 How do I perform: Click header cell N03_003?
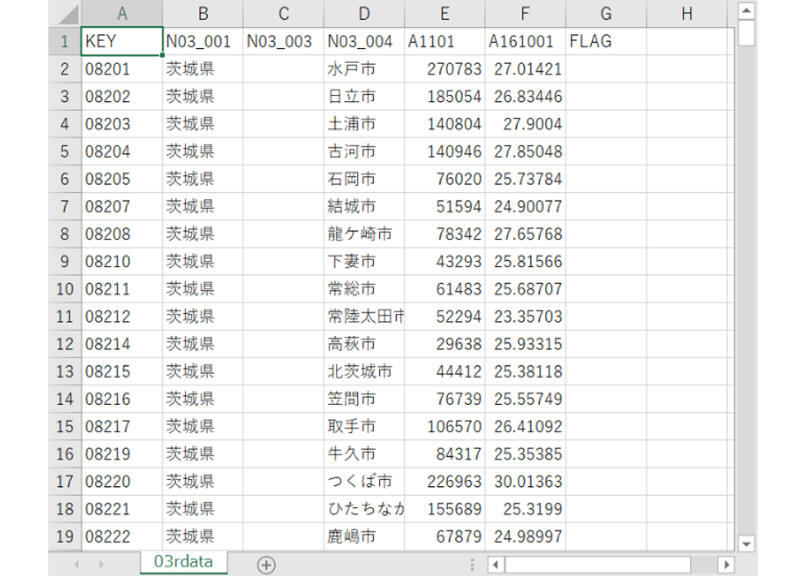(284, 41)
